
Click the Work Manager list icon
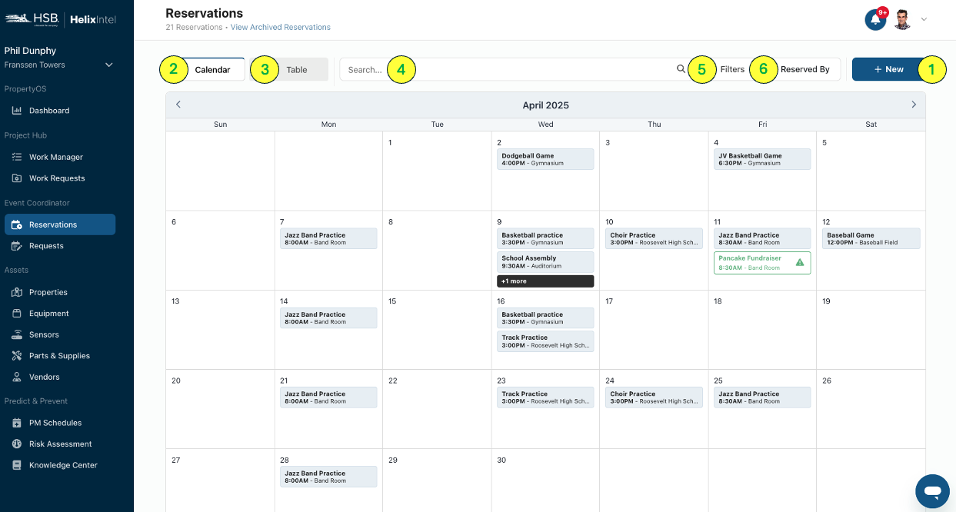[17, 157]
